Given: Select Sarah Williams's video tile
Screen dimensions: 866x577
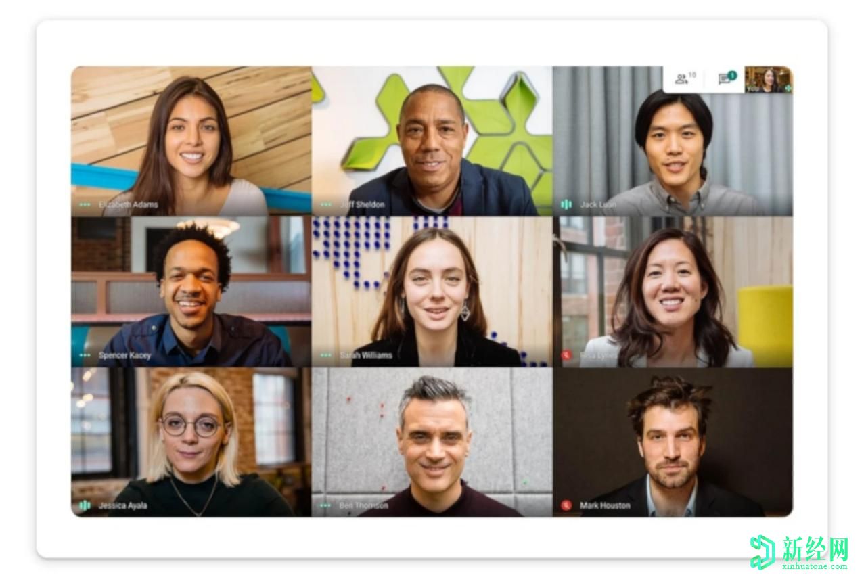Looking at the screenshot, I should (432, 292).
